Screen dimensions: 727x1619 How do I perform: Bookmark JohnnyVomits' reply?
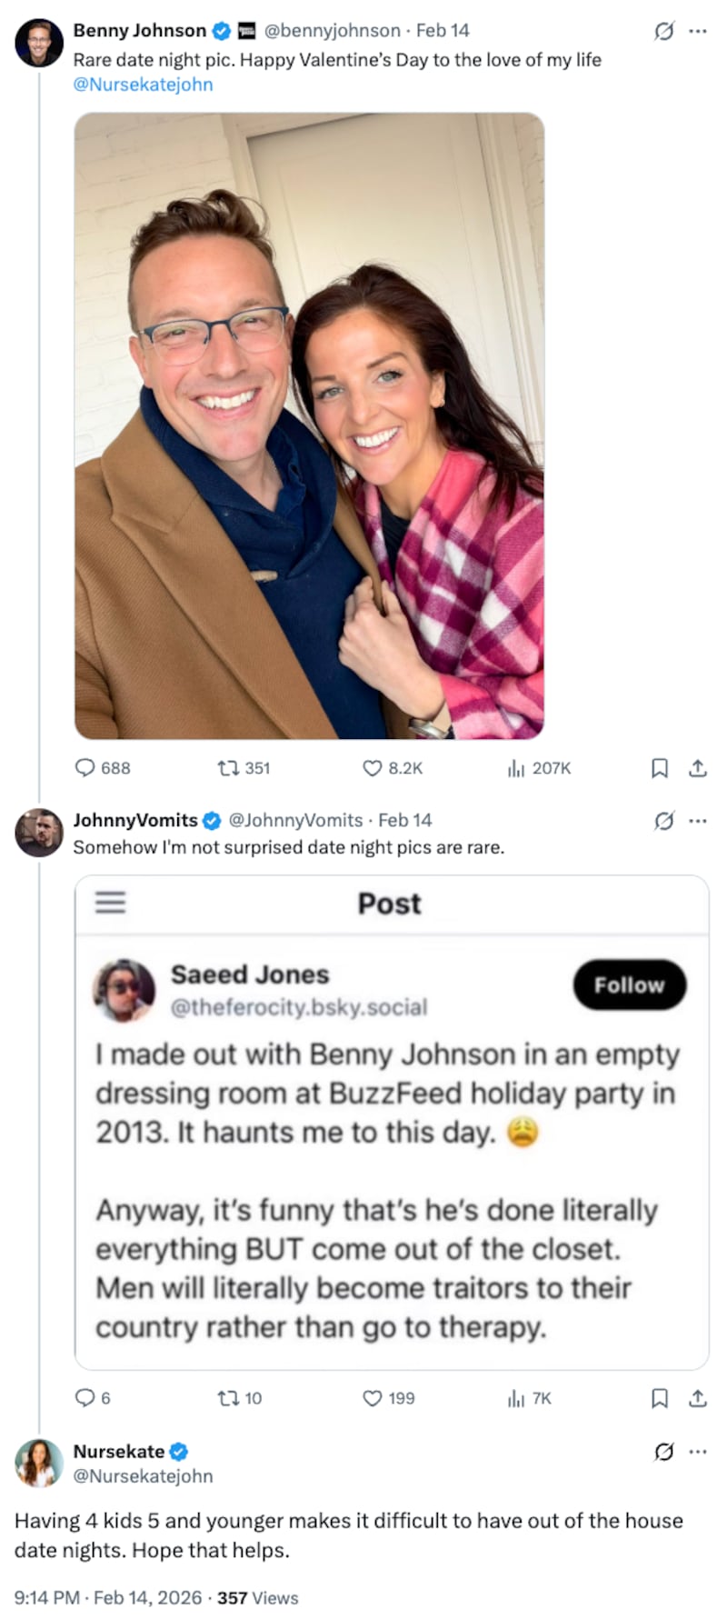pos(660,1399)
